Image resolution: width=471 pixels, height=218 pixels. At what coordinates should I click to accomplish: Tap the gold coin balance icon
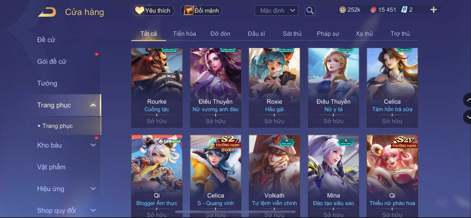click(342, 10)
